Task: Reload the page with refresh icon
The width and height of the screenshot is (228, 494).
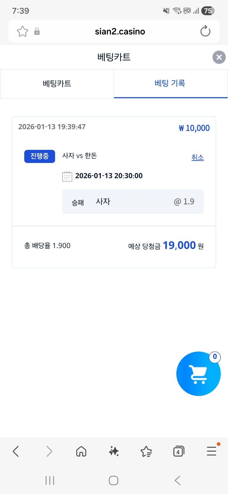Action: click(205, 31)
